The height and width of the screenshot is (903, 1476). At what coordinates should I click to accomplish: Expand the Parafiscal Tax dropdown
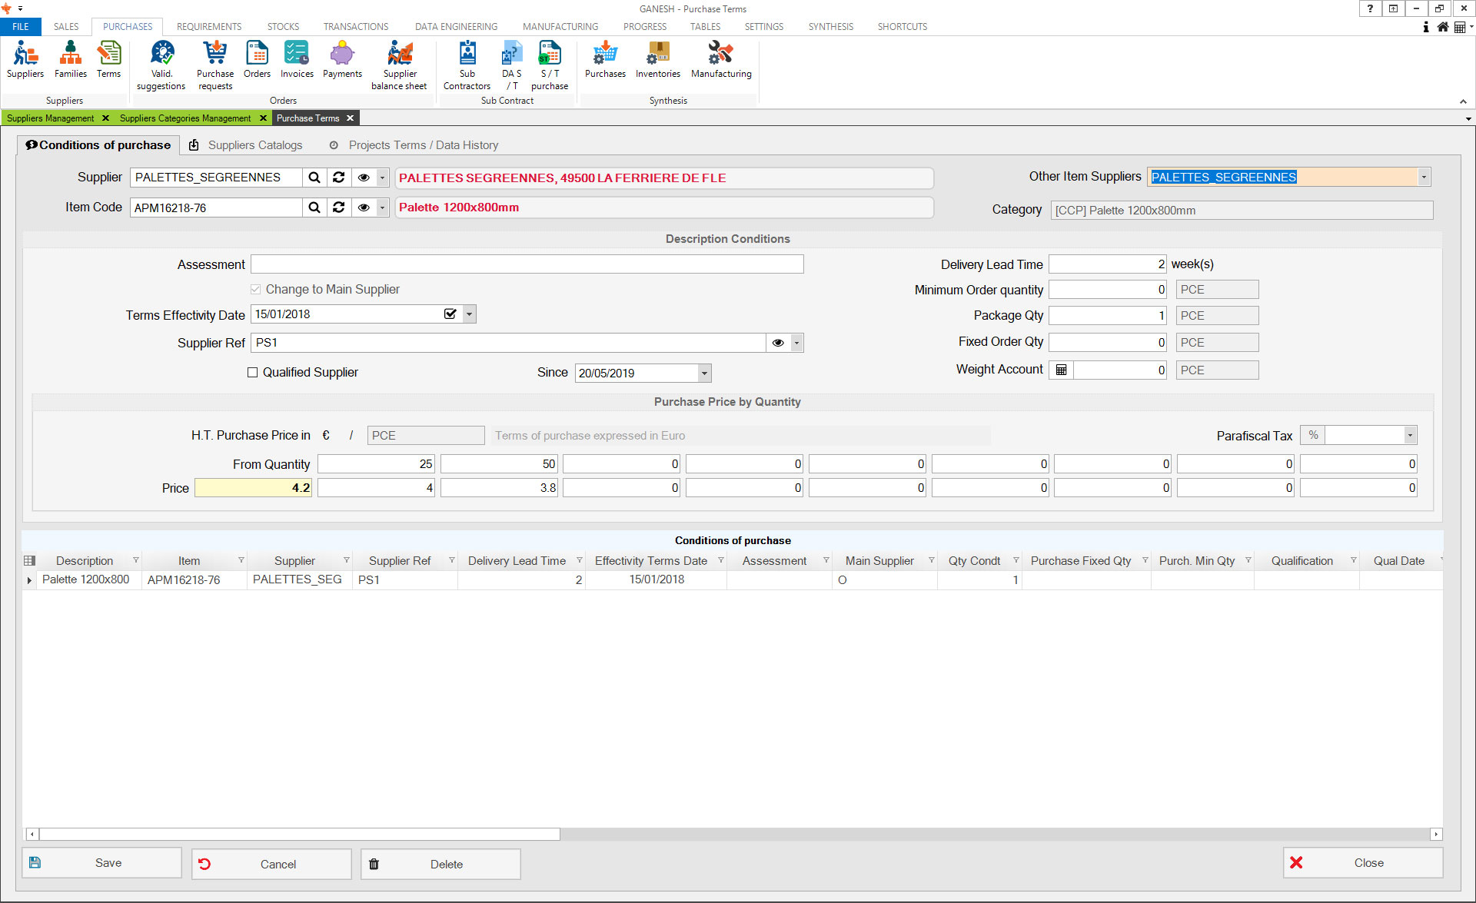(x=1409, y=436)
